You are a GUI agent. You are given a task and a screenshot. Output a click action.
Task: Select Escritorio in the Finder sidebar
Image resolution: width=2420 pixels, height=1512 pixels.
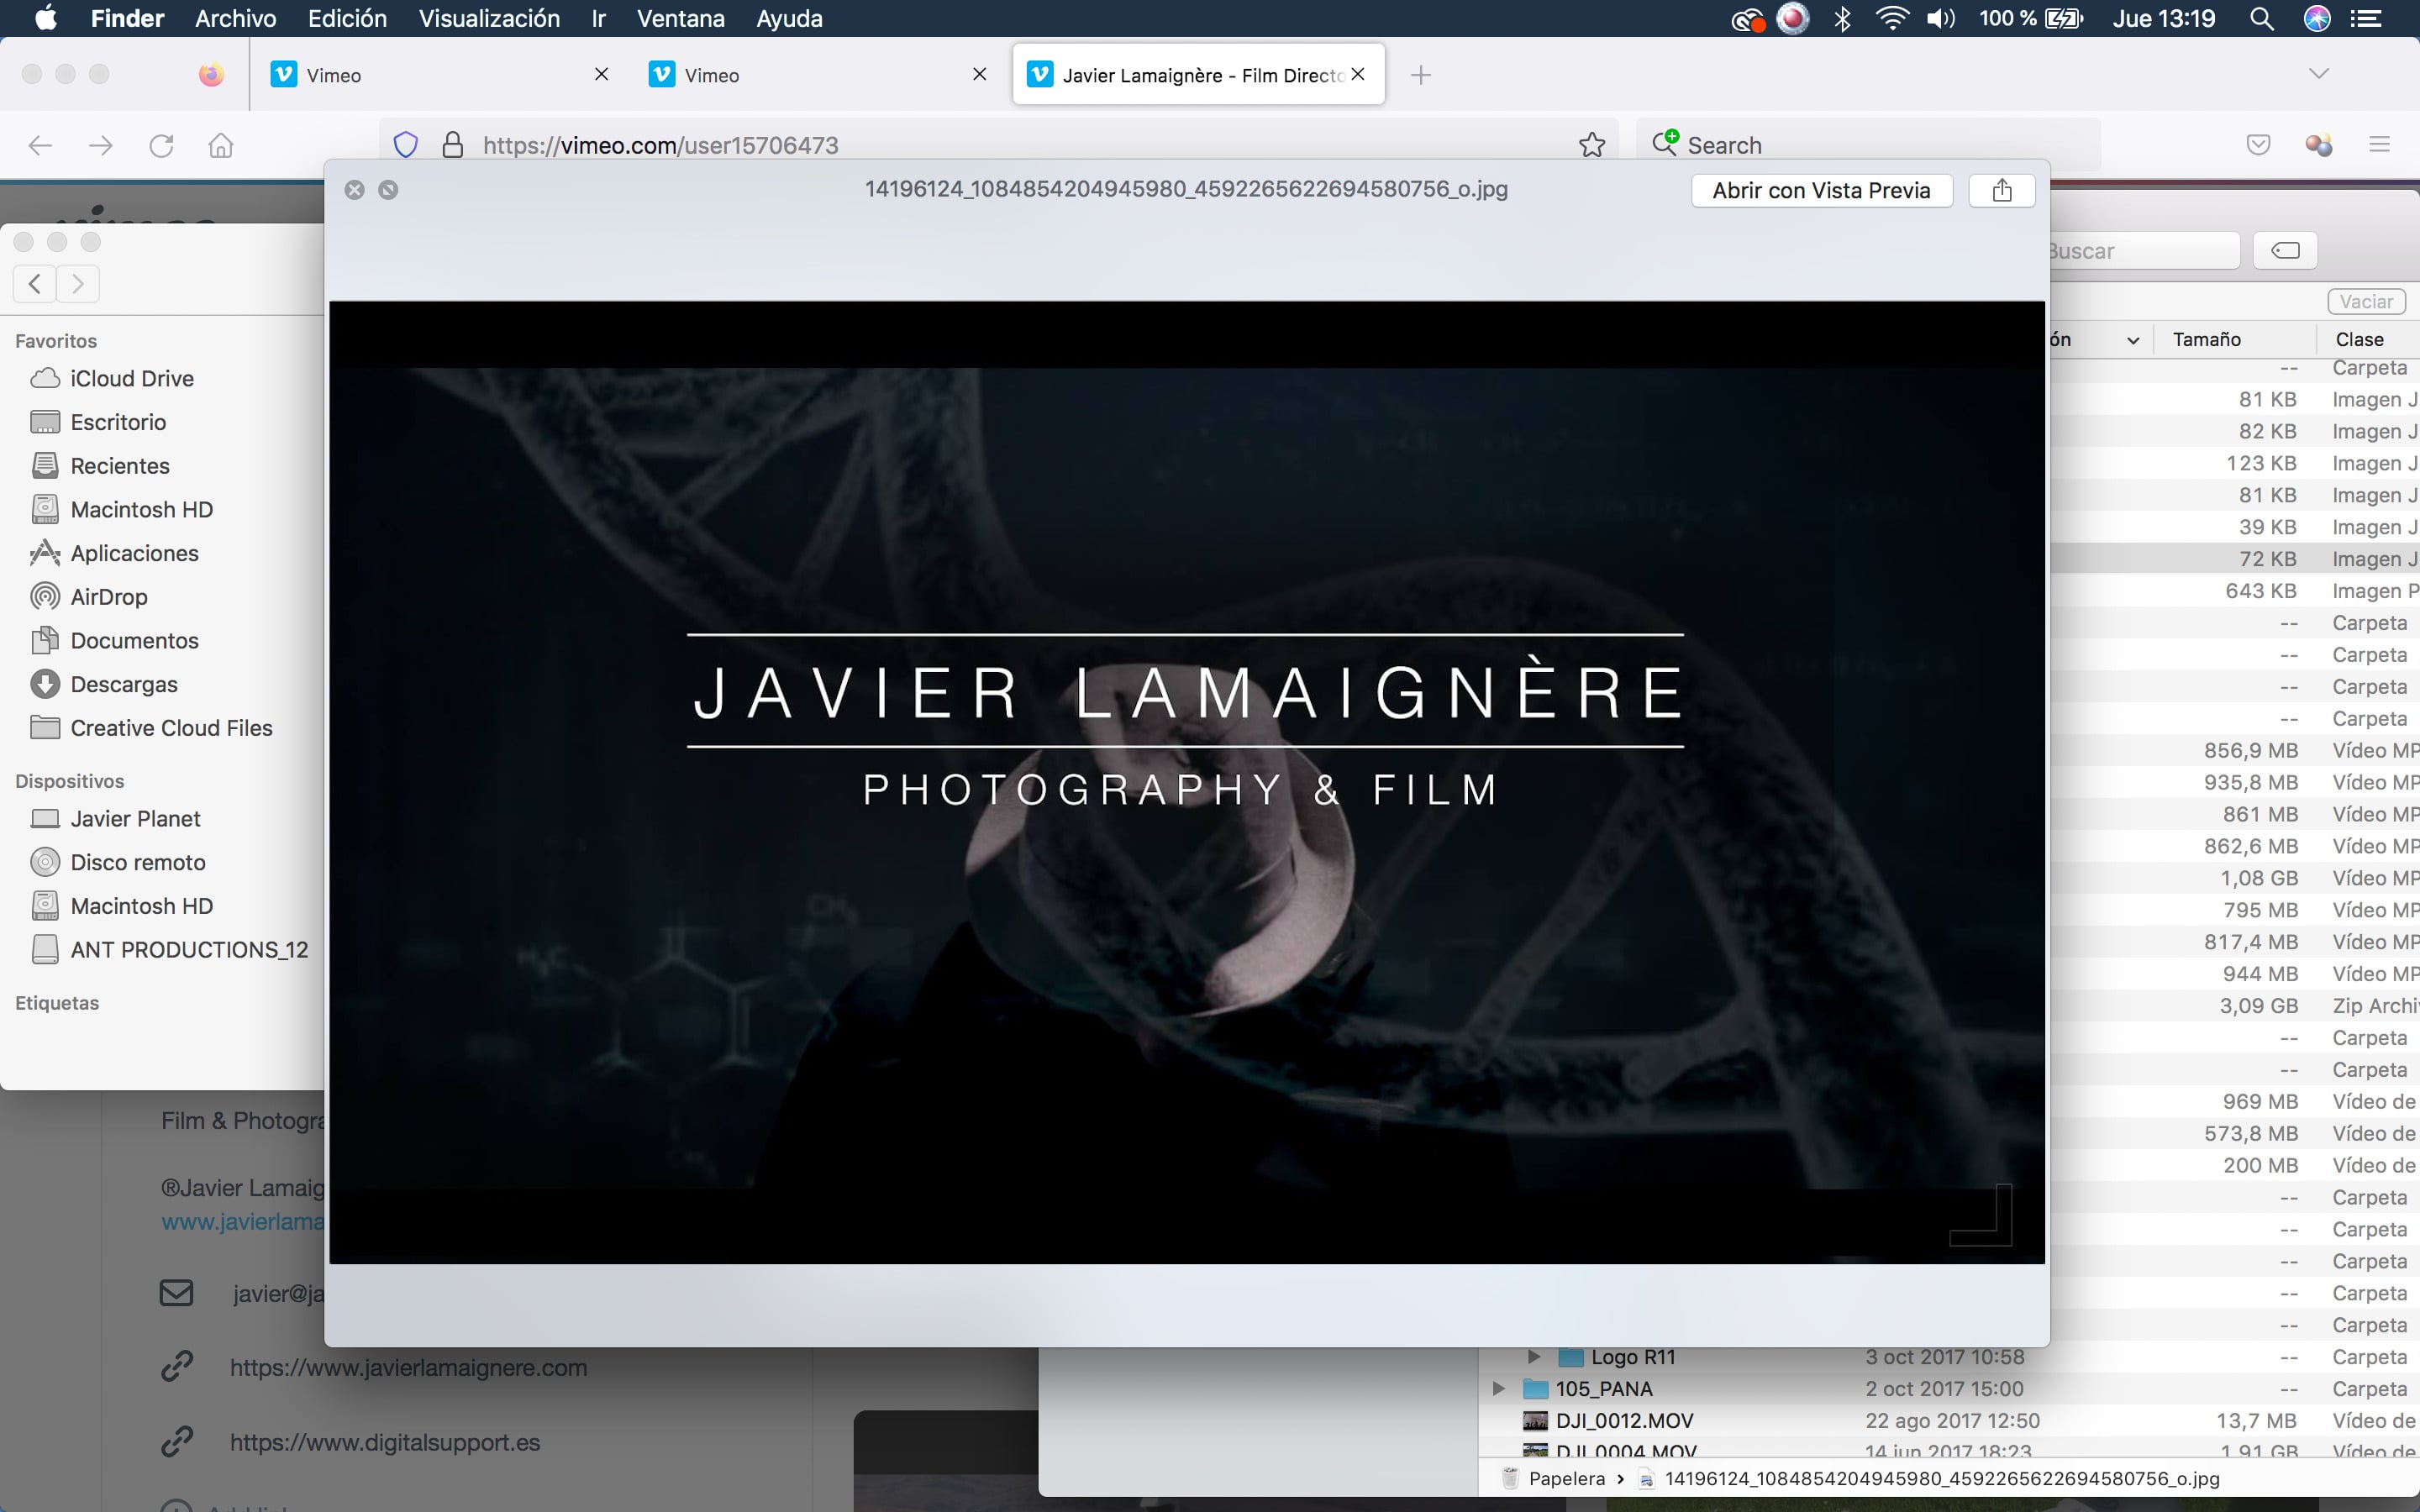click(x=118, y=423)
